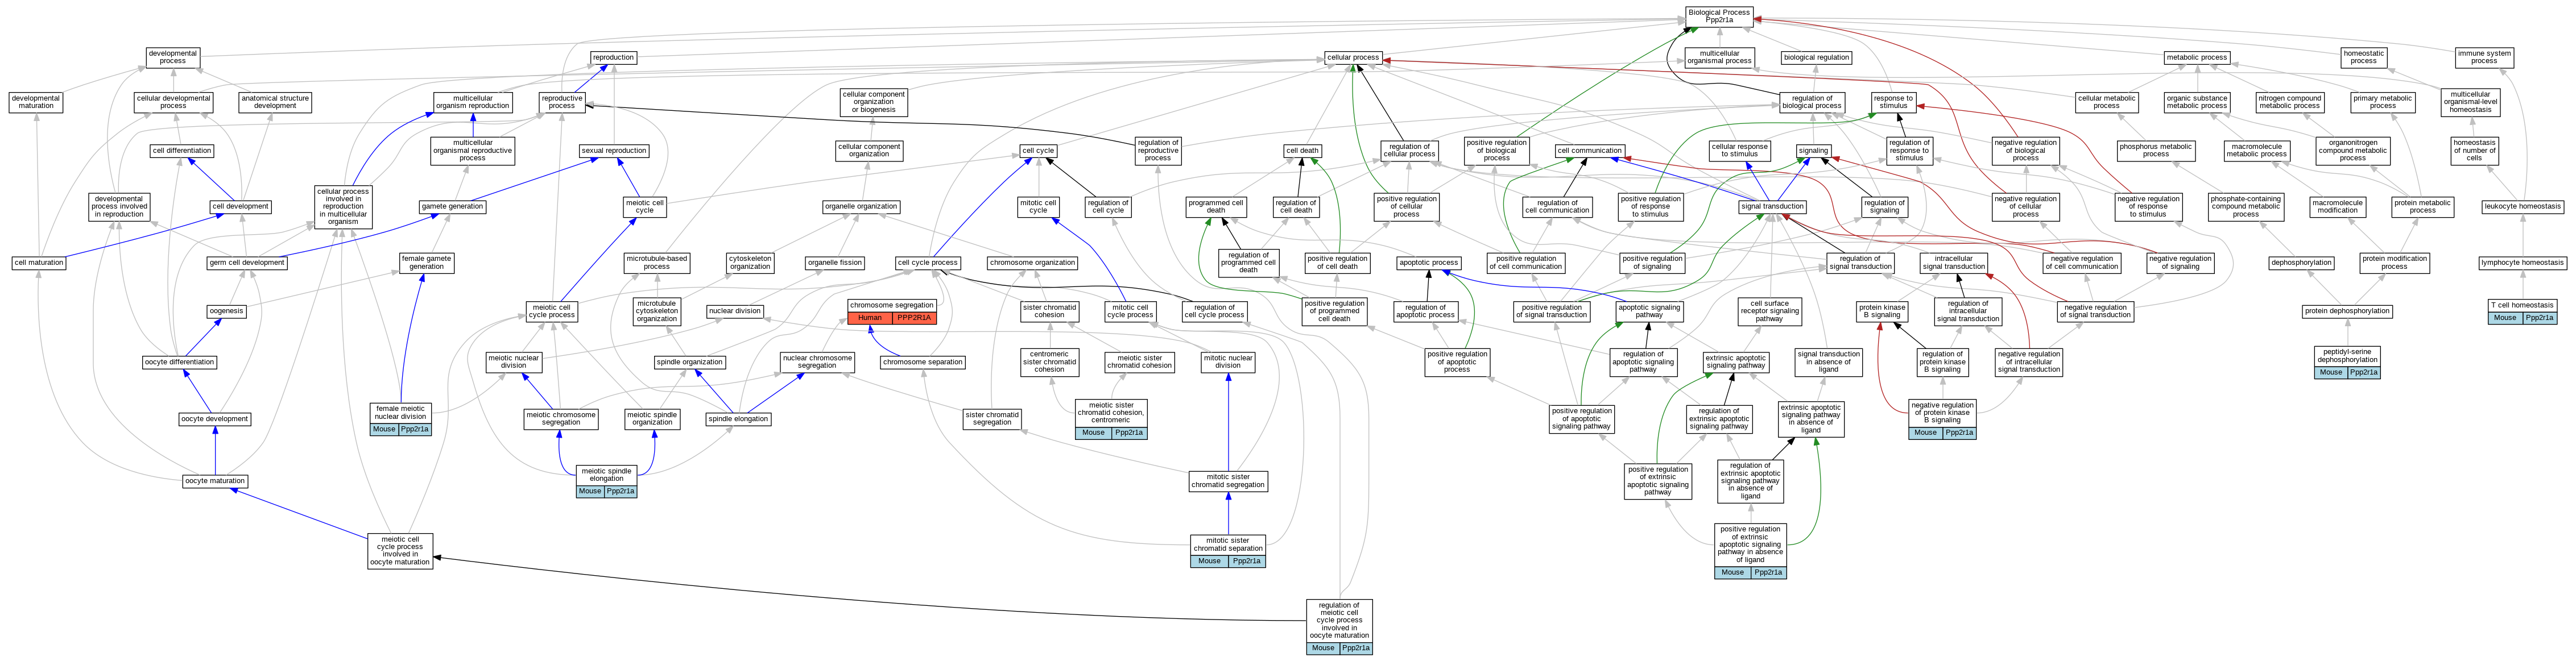This screenshot has width=2576, height=661.
Task: Click the 'chromosome organization' node
Action: (x=1032, y=263)
